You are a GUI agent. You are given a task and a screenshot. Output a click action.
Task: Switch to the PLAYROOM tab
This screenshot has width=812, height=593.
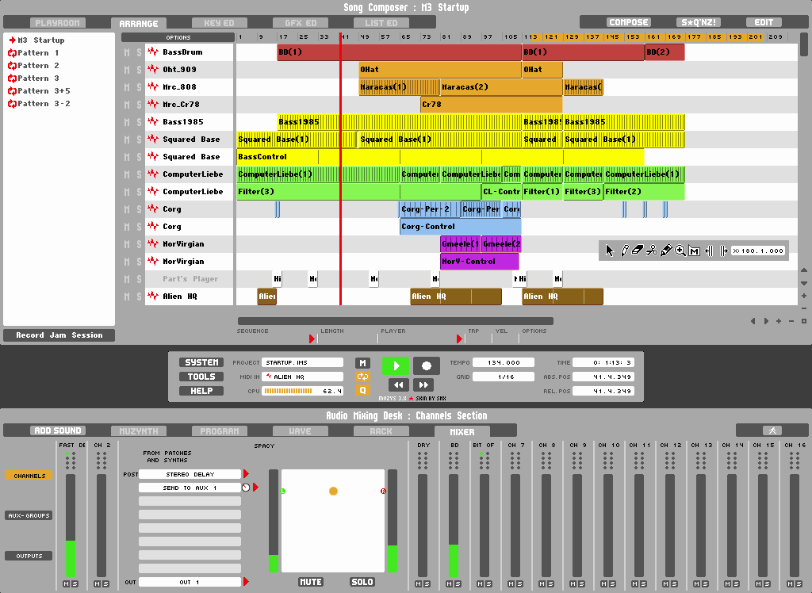(57, 23)
